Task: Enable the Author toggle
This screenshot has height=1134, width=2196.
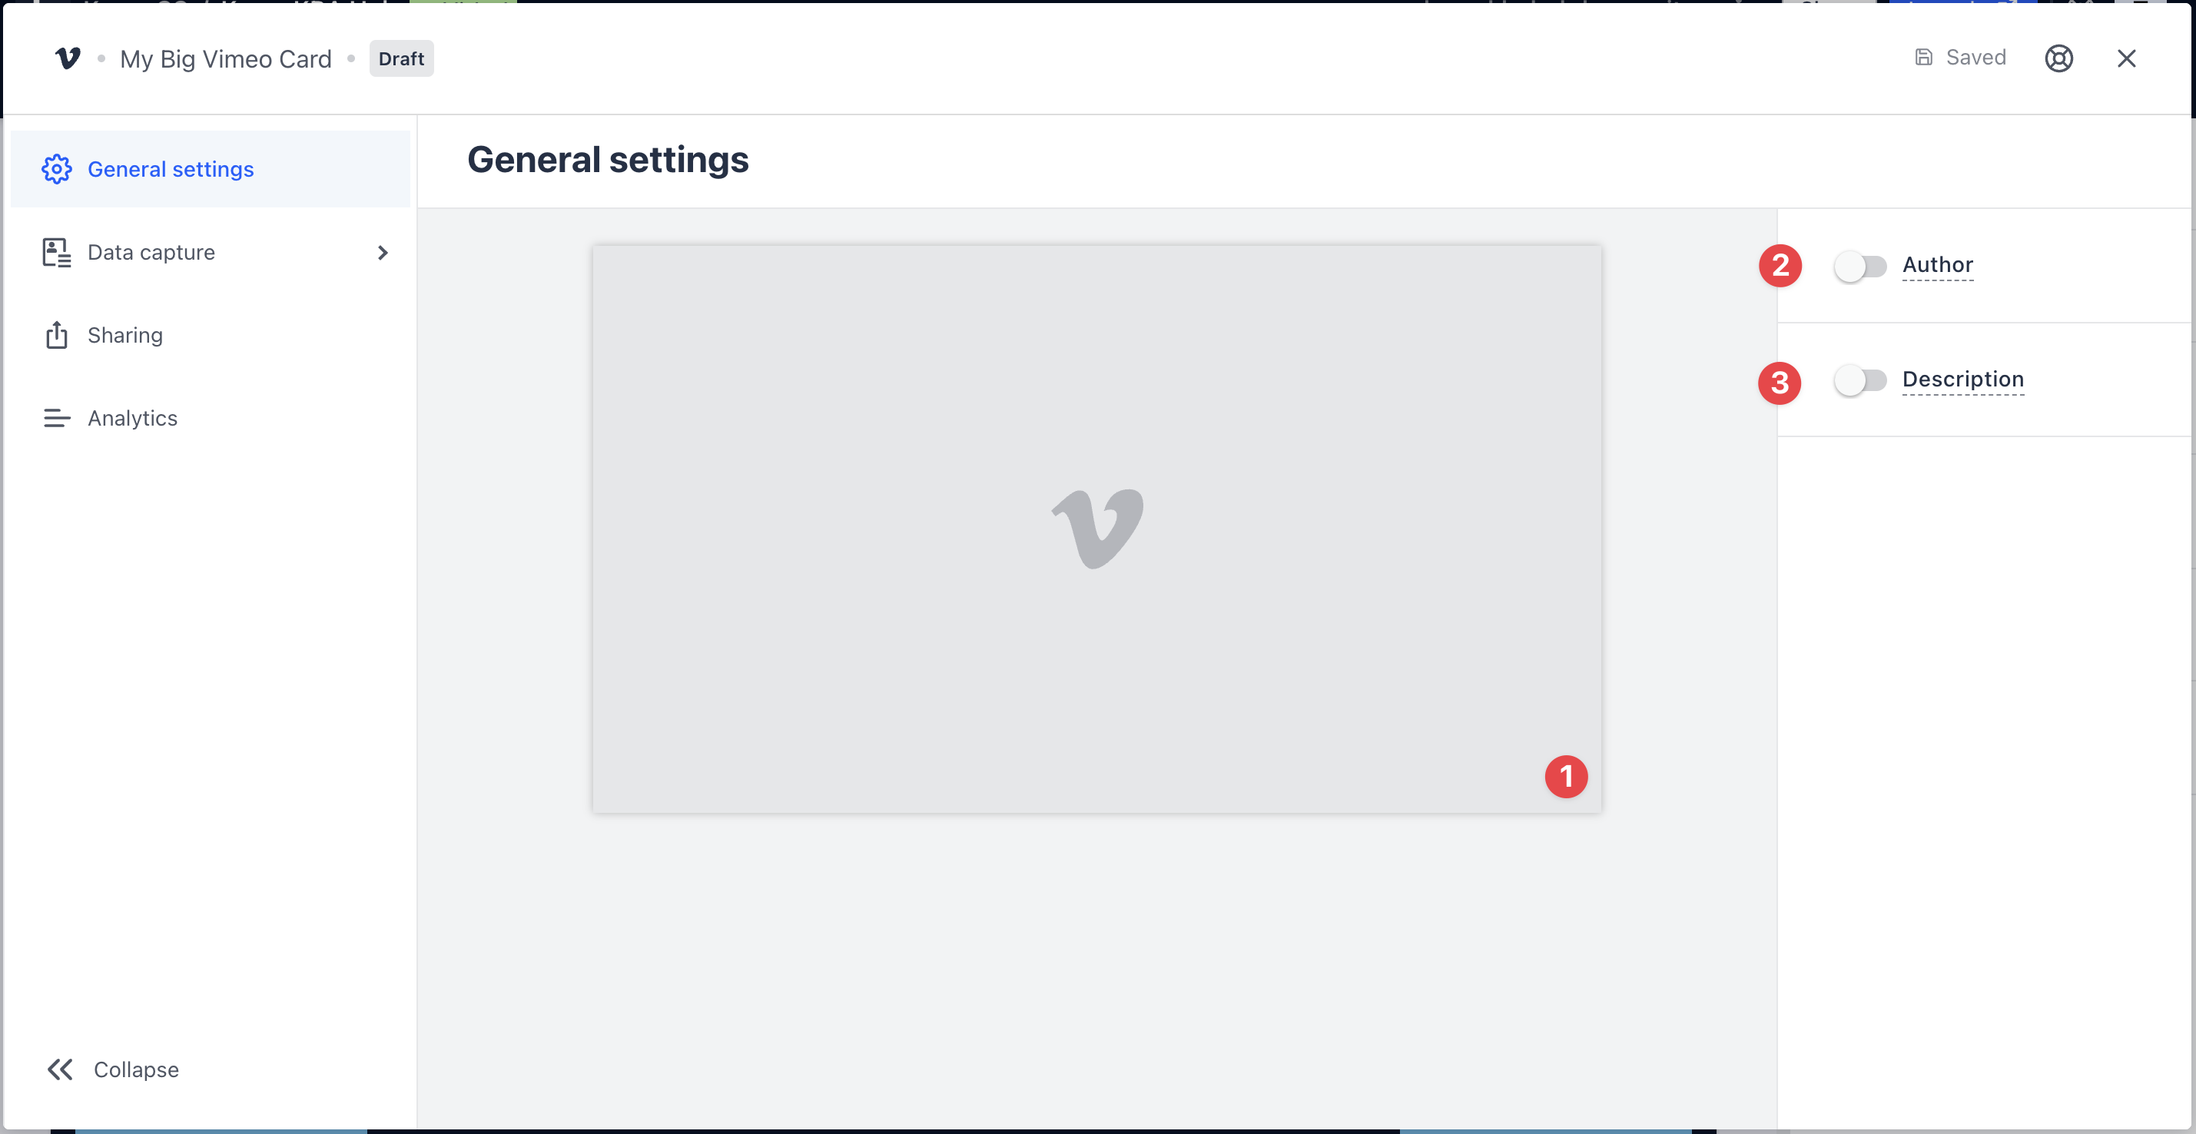Action: 1860,266
